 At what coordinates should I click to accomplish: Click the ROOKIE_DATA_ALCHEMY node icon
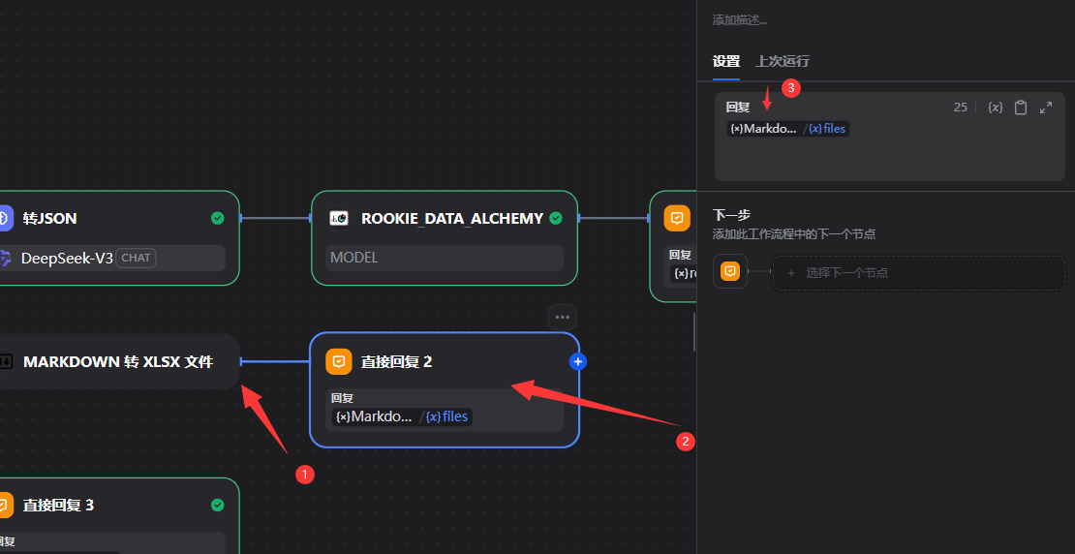pos(339,218)
